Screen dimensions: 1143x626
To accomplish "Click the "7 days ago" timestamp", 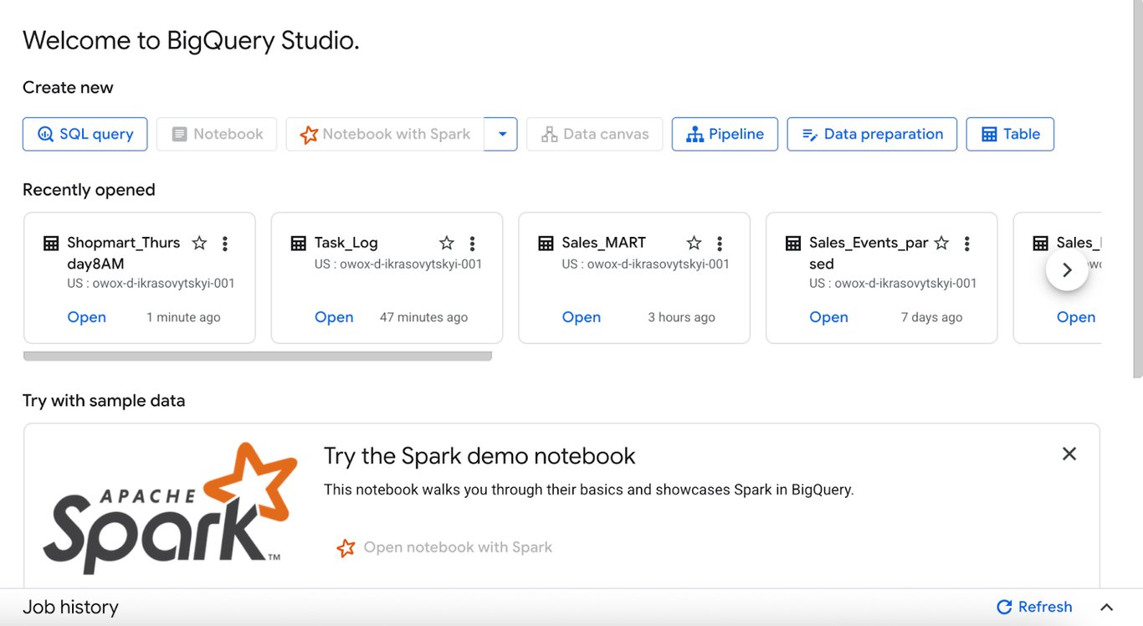I will click(931, 318).
